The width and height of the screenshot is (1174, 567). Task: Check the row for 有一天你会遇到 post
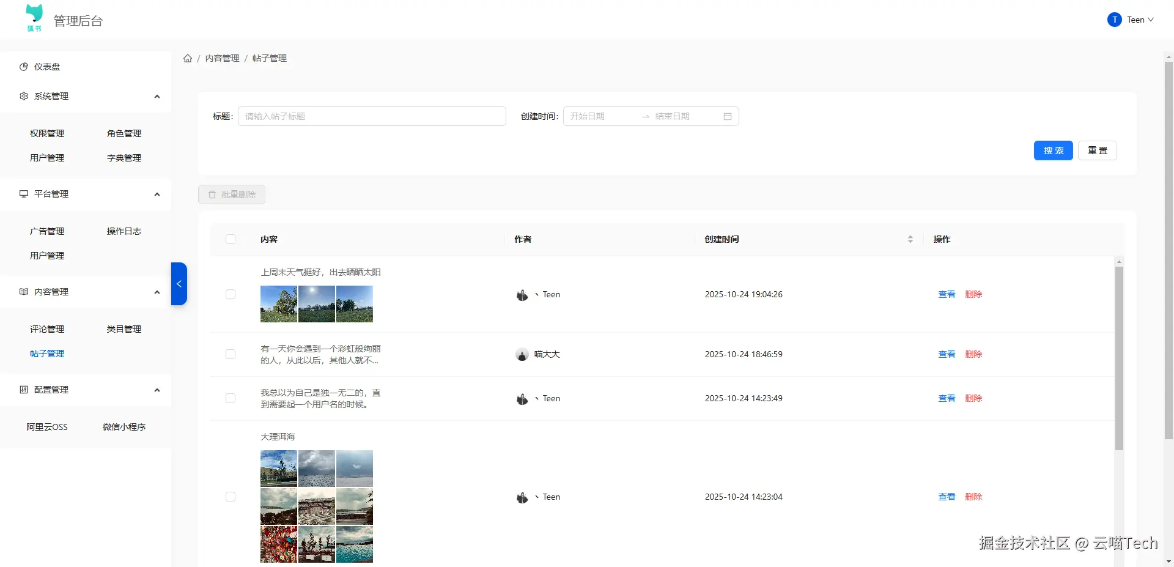(x=231, y=354)
